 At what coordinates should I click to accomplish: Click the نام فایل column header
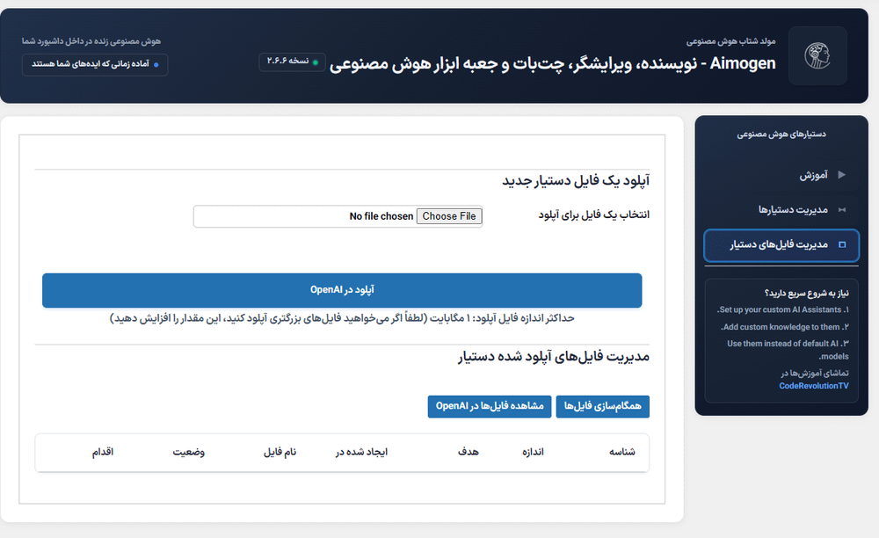[279, 452]
